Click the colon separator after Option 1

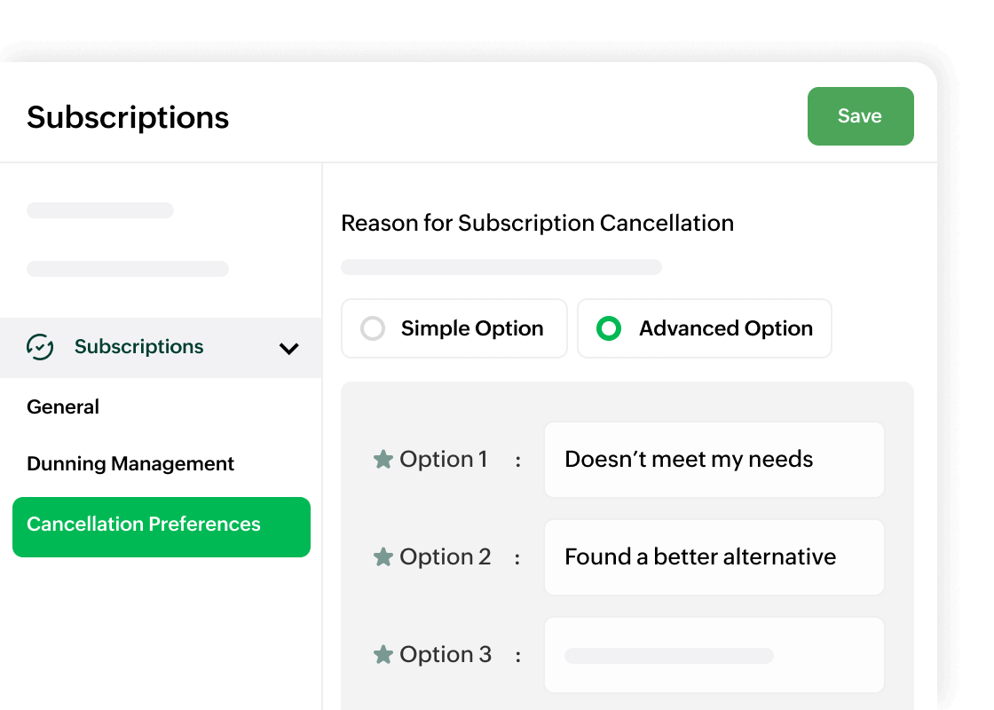[518, 460]
